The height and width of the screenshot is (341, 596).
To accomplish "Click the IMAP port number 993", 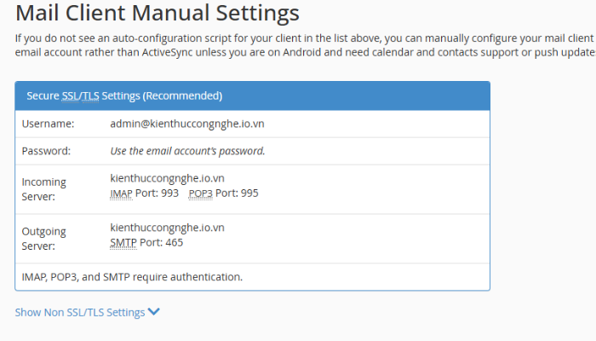I will click(169, 194).
